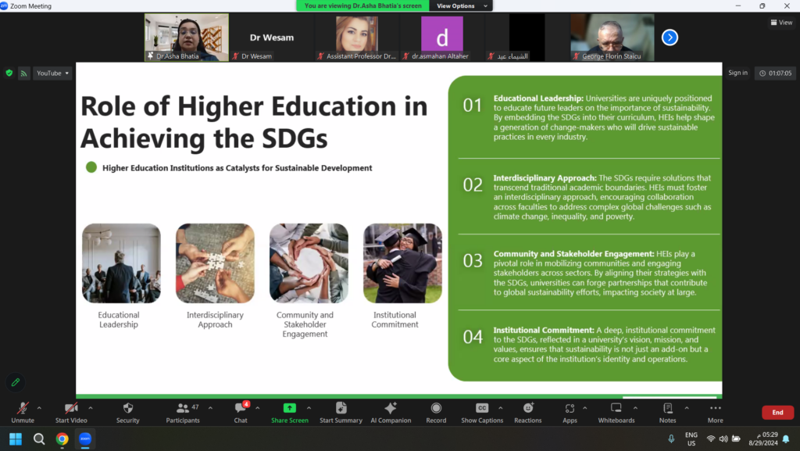Viewport: 800px width, 451px height.
Task: Click the battery tray icon
Action: coord(736,438)
